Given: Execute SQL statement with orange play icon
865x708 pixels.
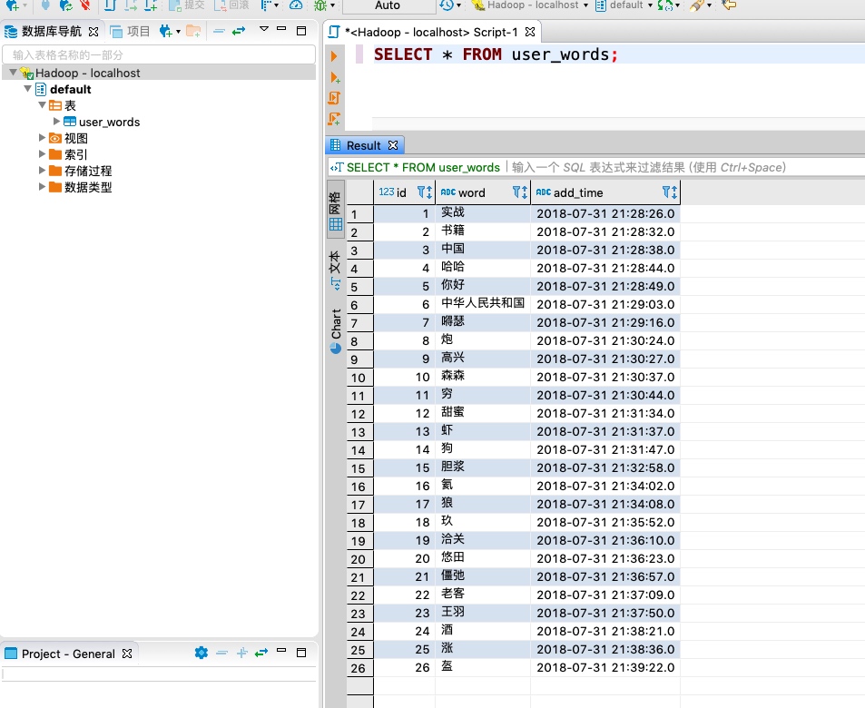Looking at the screenshot, I should click(334, 56).
